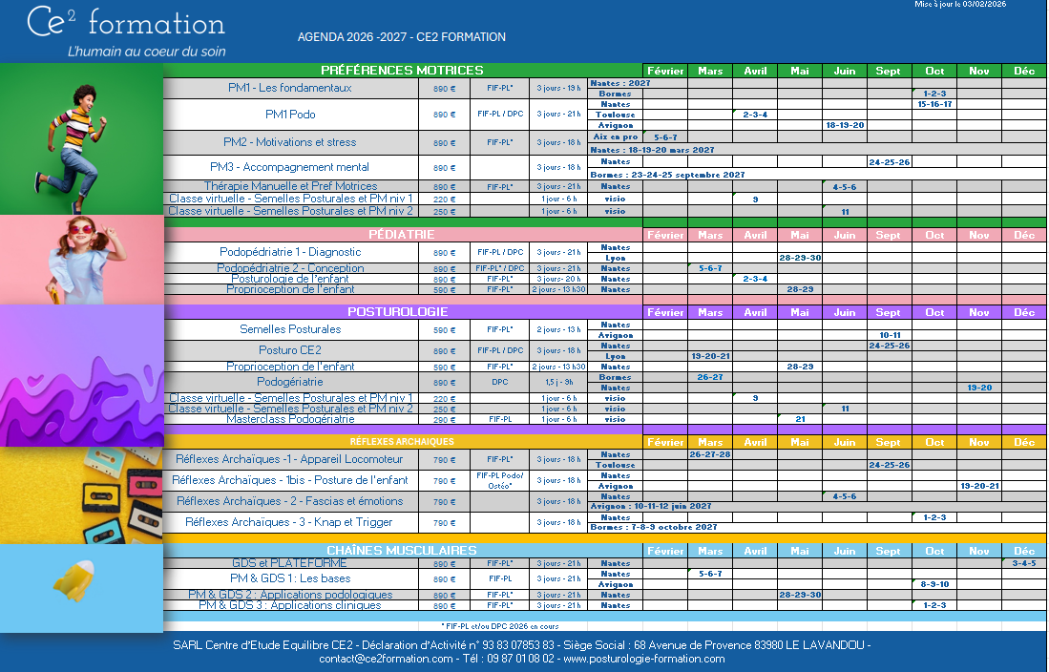Click the Posturo CE2 course name
This screenshot has height=672, width=1049.
pos(290,350)
